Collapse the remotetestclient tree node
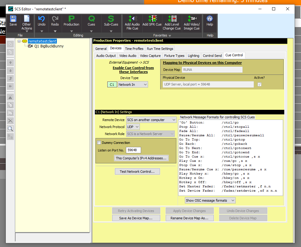301x247 pixels. 19,41
